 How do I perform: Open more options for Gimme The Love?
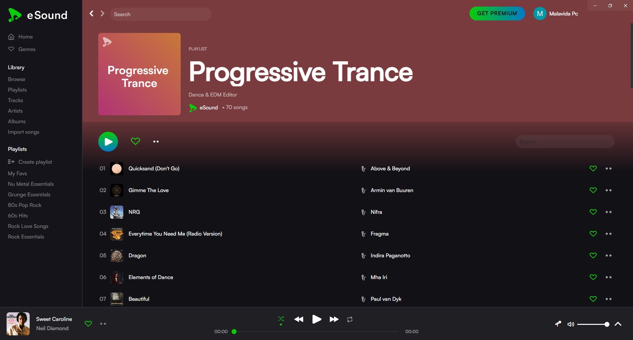coord(609,190)
